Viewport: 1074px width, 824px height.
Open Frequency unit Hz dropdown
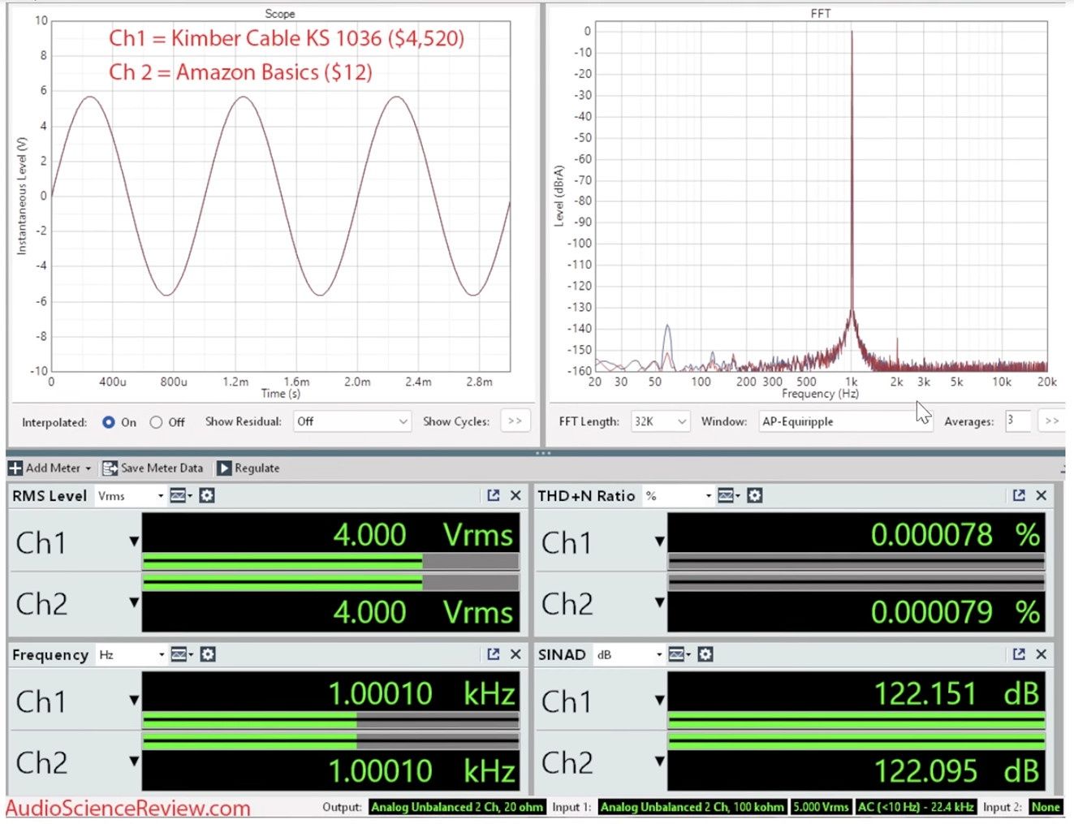[132, 654]
